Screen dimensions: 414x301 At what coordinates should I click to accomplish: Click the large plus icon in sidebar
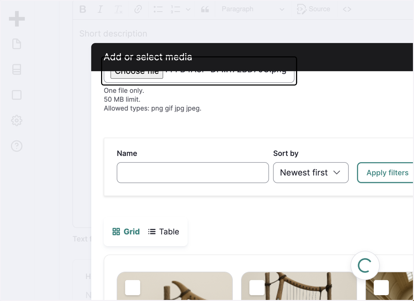[17, 19]
